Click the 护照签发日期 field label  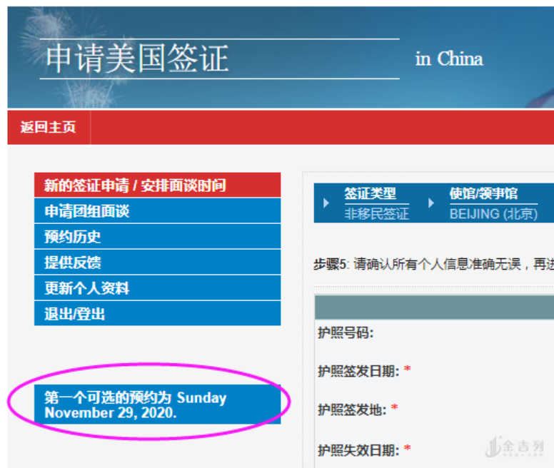coord(359,370)
